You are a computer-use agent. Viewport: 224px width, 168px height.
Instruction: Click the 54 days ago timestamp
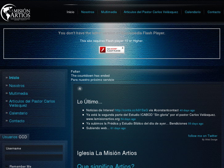(128, 119)
